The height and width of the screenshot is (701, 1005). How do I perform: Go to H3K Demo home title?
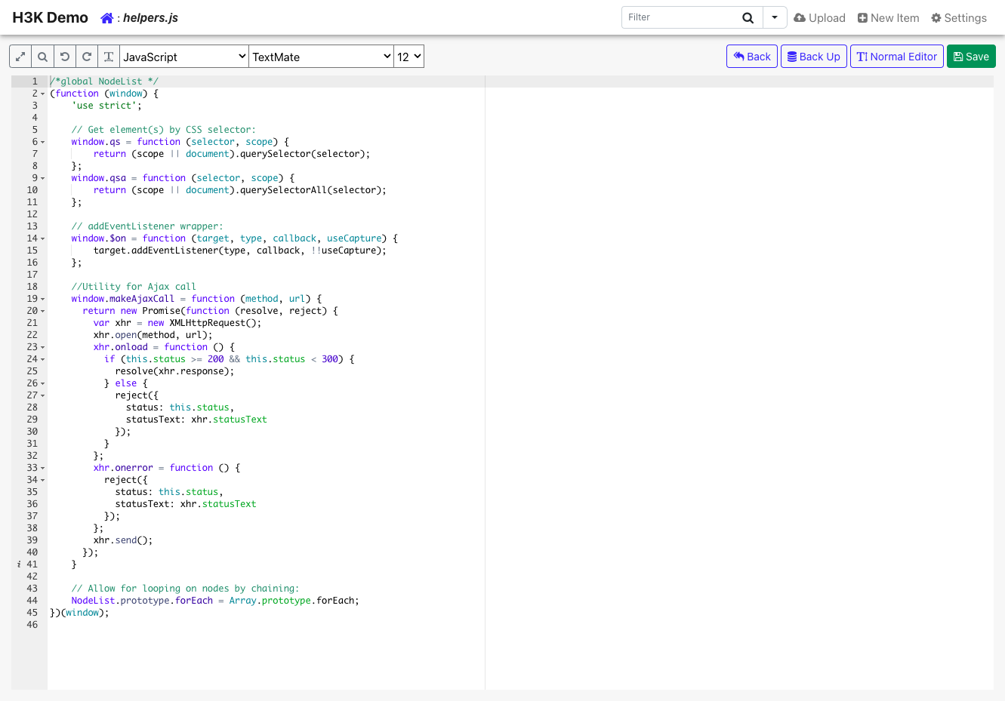(x=50, y=17)
